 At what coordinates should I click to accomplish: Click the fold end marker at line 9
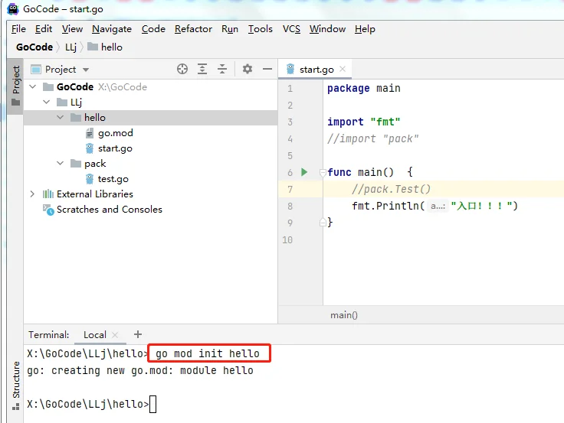(x=323, y=223)
